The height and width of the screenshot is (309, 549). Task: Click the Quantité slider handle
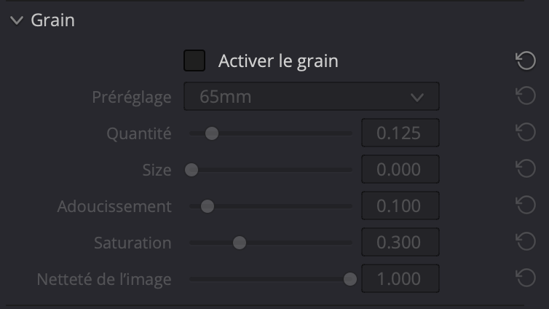(x=211, y=133)
